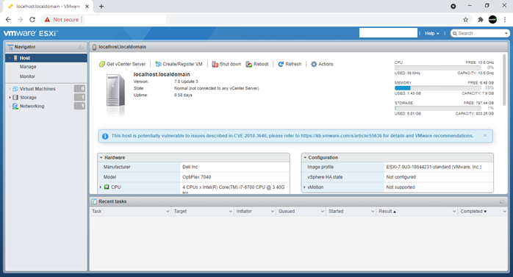Click the localhost.localdomain header host icon
This screenshot has height=277, width=513.
point(95,47)
